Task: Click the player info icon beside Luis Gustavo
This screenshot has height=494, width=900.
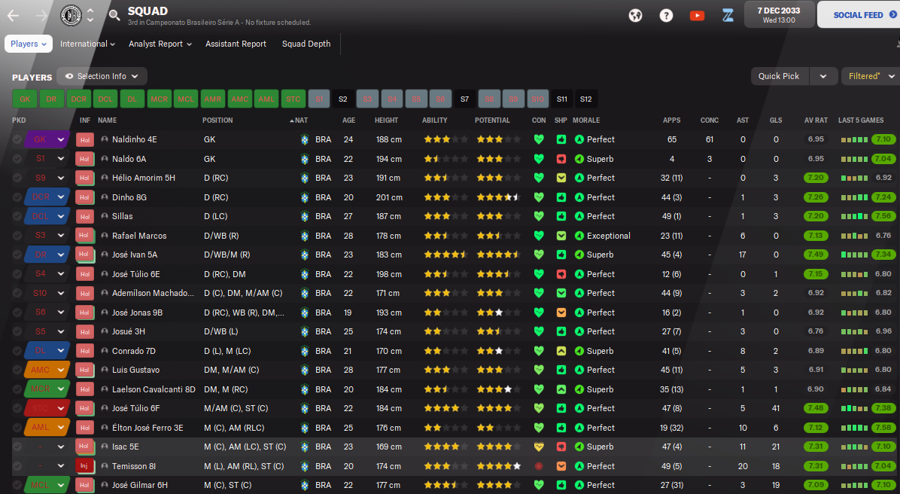Action: point(105,370)
